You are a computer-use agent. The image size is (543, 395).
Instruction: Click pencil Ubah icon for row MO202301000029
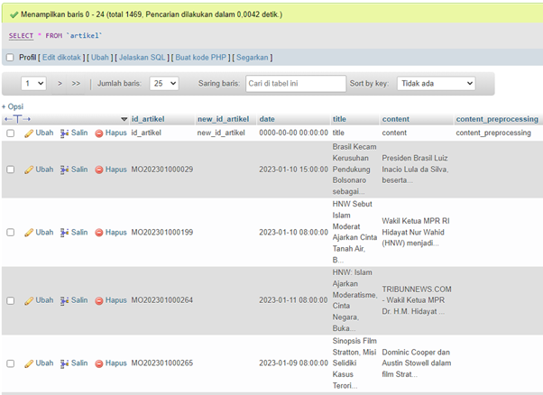point(29,170)
